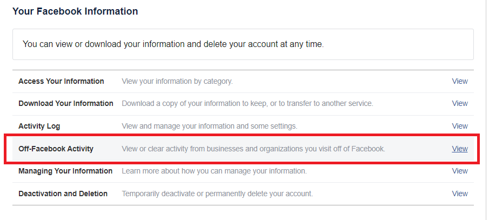Open View link for Access Your Information

(460, 81)
